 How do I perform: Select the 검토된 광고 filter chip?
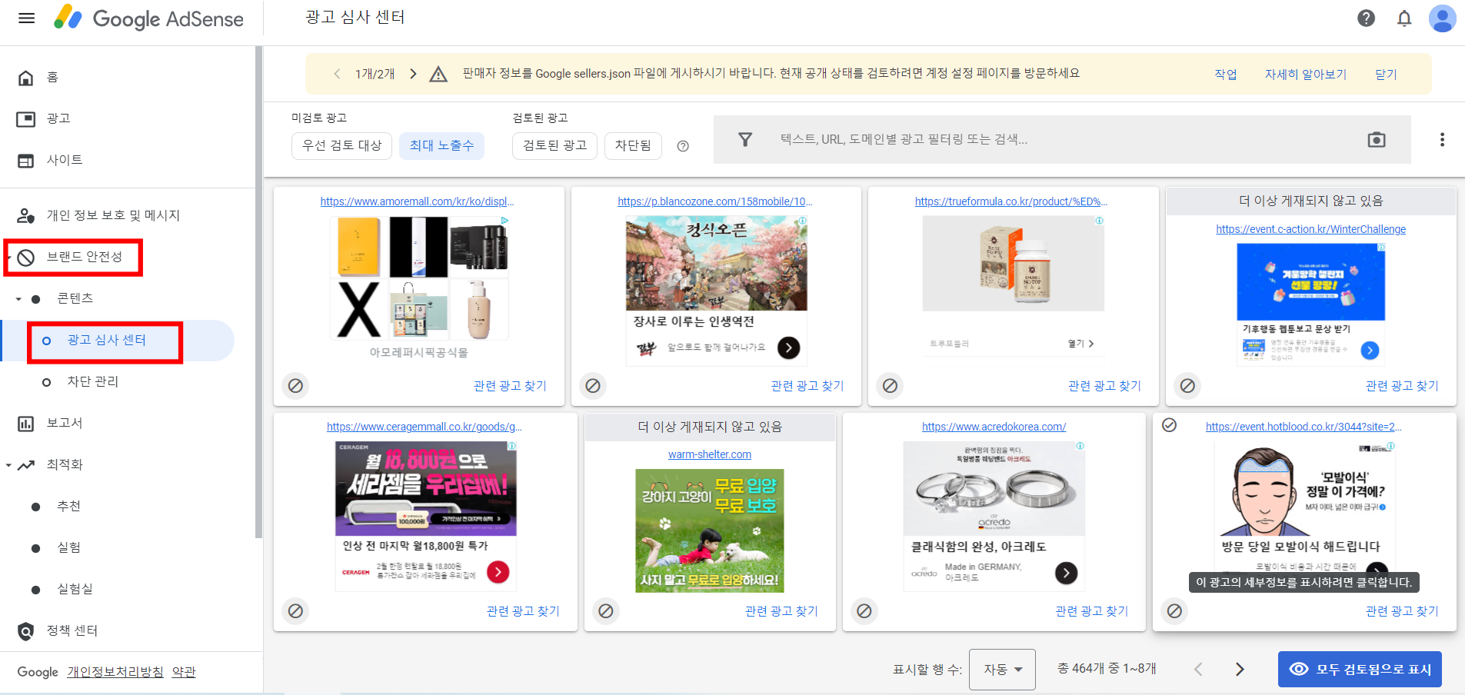(x=554, y=145)
